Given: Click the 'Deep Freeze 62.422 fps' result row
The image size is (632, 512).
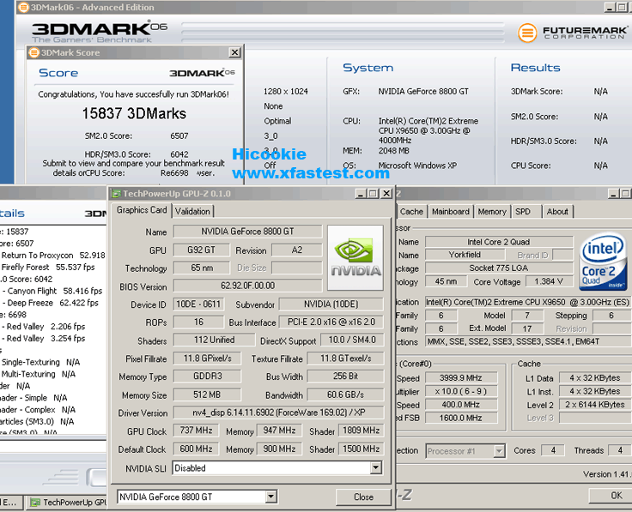Looking at the screenshot, I should (52, 303).
